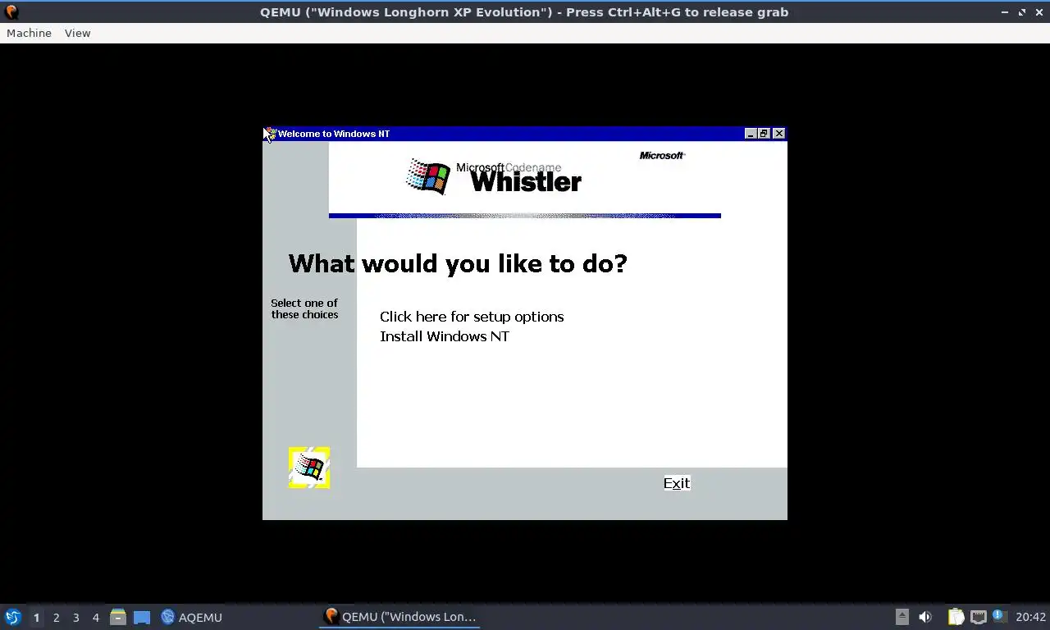Click the 20:42 clock
1050x630 pixels.
(1030, 617)
